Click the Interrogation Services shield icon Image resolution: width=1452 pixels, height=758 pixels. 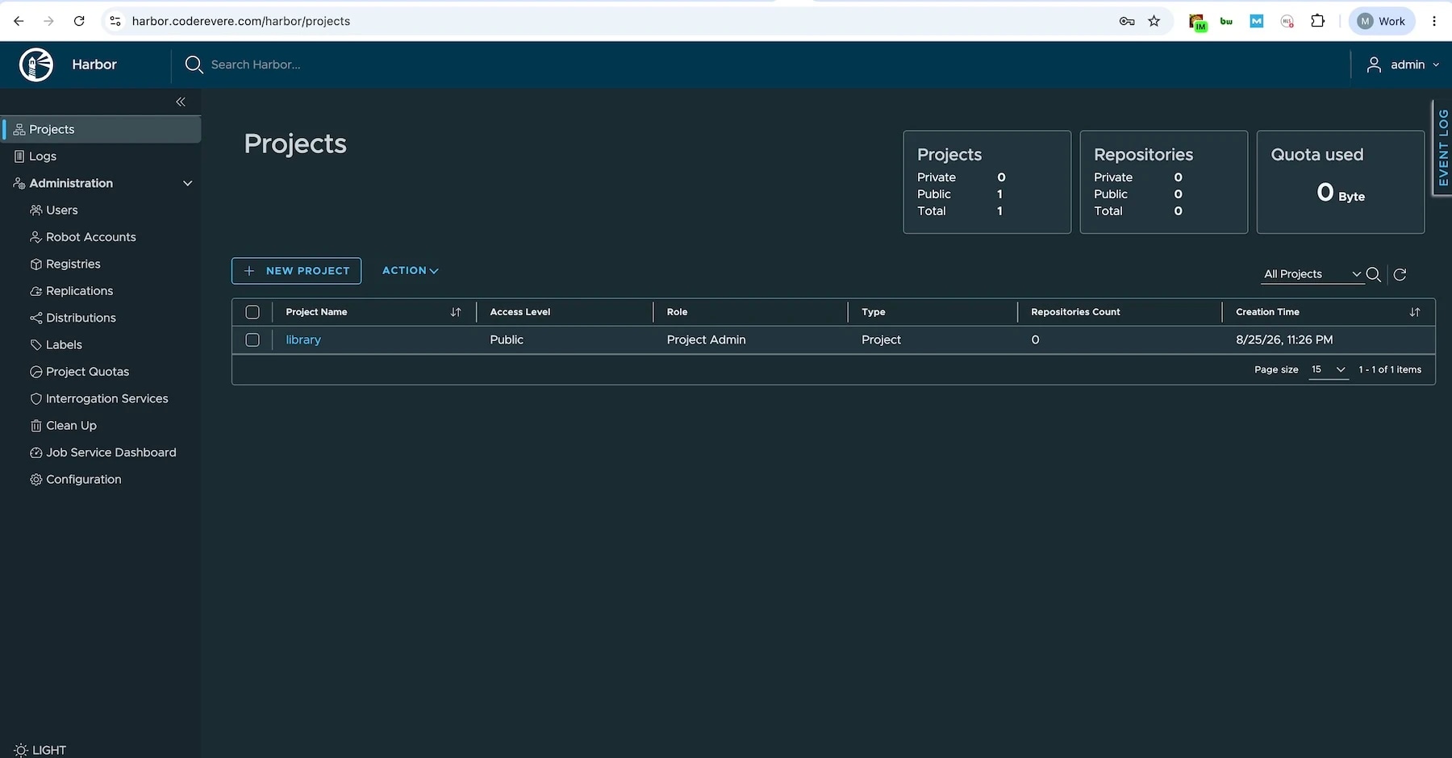[x=35, y=398]
